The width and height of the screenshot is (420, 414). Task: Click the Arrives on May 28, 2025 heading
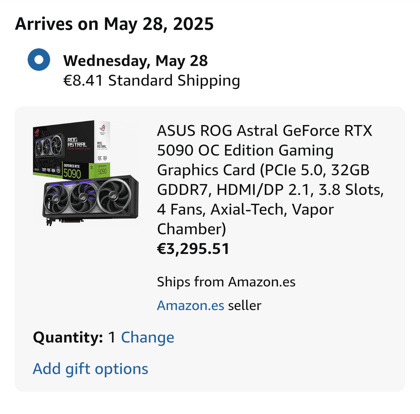[x=114, y=24]
